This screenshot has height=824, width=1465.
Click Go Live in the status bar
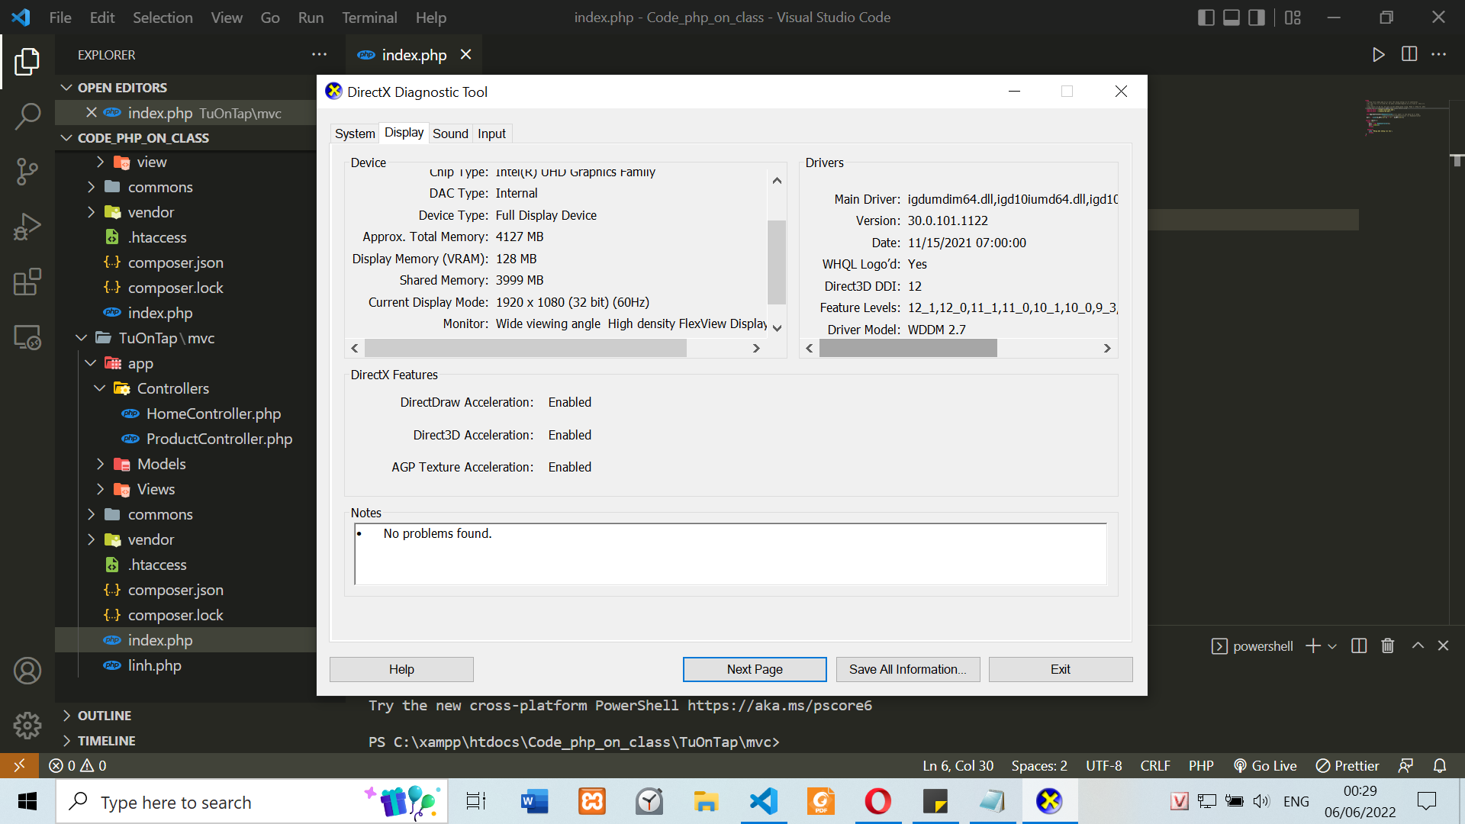[1265, 765]
